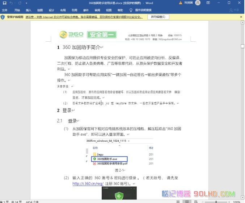245x203 pixels.
Task: Click the 100% zoom level
Action: 237,202
